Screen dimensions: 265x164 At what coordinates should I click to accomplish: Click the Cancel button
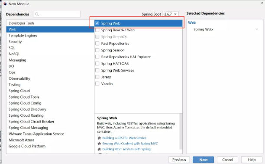(x=227, y=160)
